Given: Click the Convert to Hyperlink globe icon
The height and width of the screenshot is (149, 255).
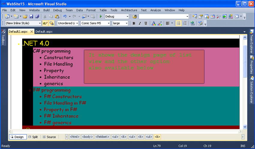Looking at the screenshot, I should (x=193, y=23).
